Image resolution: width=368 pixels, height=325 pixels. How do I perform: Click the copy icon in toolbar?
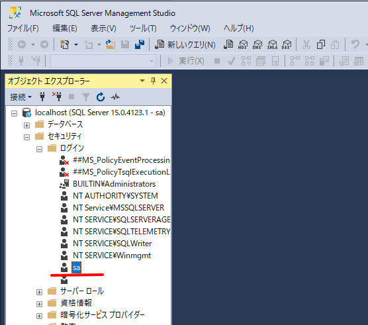(320, 44)
